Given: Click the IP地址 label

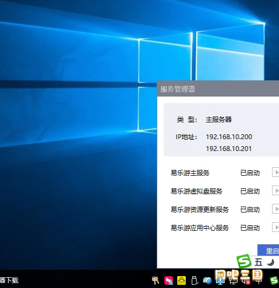Looking at the screenshot, I should (x=186, y=137).
